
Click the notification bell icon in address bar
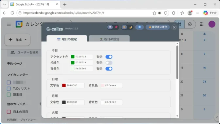pyautogui.click(x=166, y=13)
